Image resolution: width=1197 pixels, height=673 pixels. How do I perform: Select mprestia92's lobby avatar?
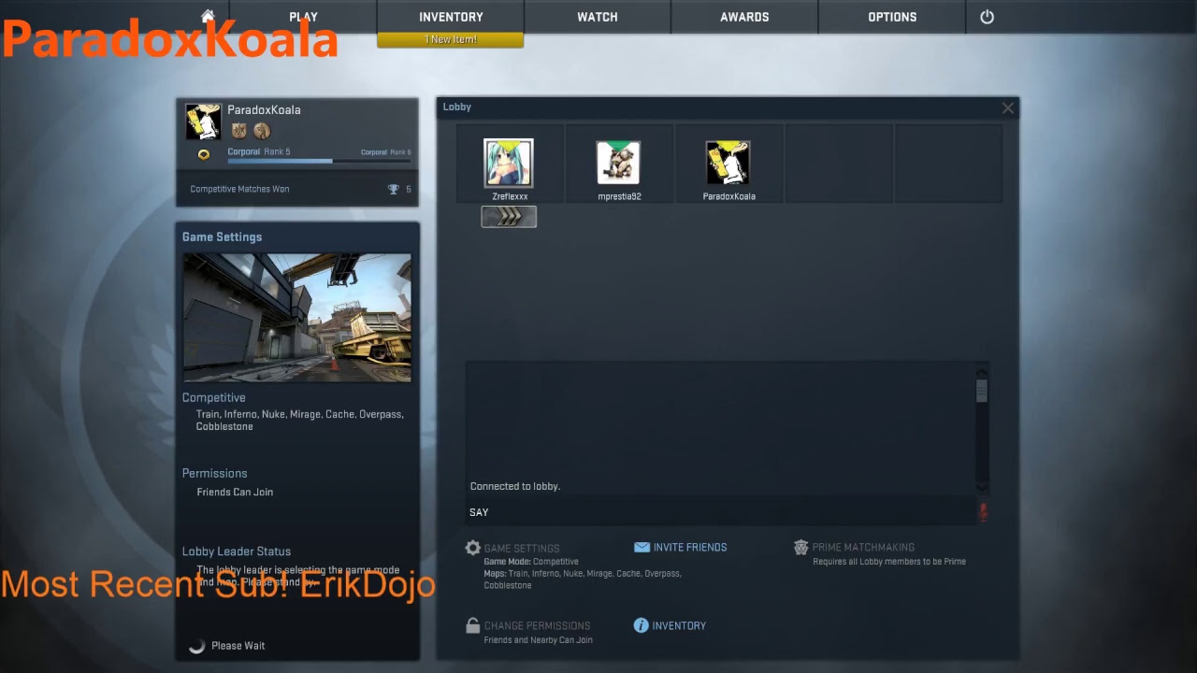pyautogui.click(x=619, y=164)
